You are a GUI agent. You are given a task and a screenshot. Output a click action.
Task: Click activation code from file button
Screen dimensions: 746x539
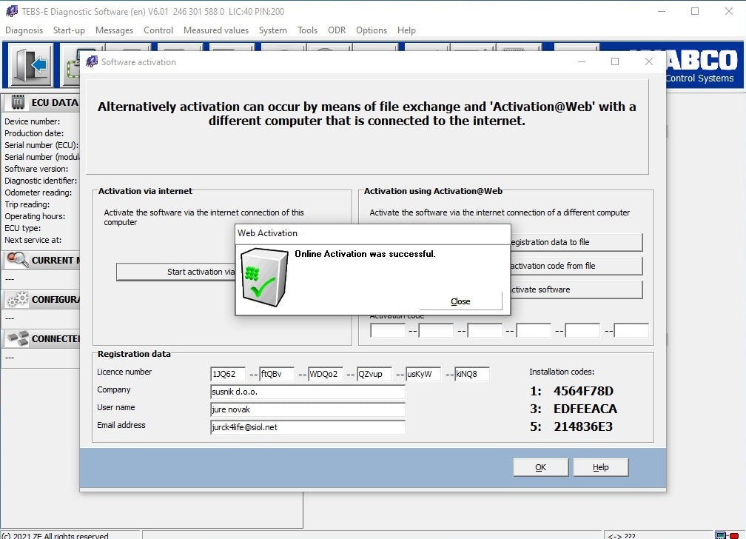point(576,266)
